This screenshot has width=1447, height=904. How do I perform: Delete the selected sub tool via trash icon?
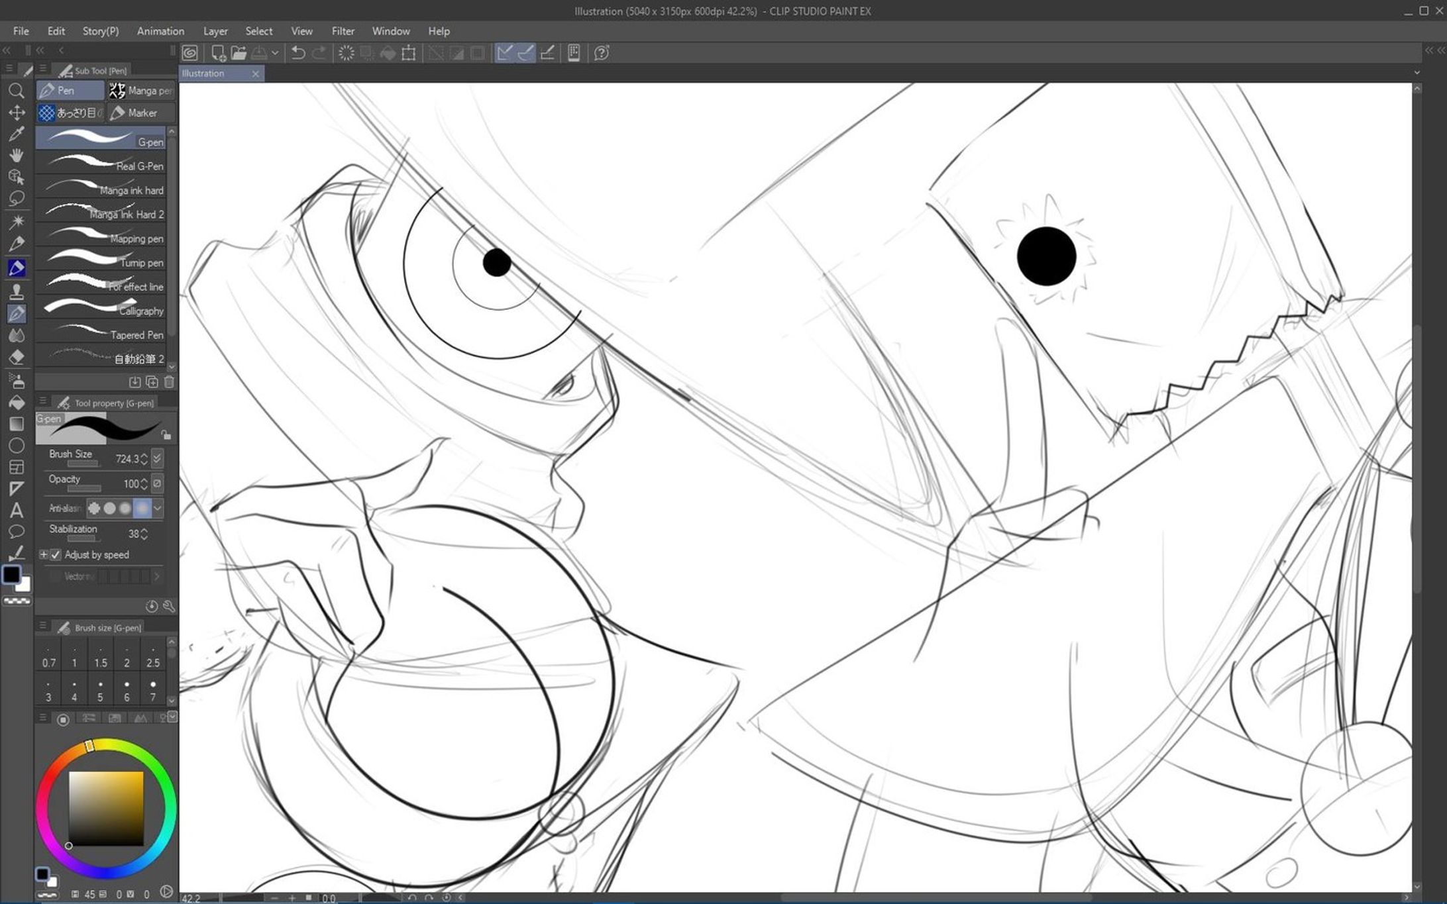click(x=169, y=382)
